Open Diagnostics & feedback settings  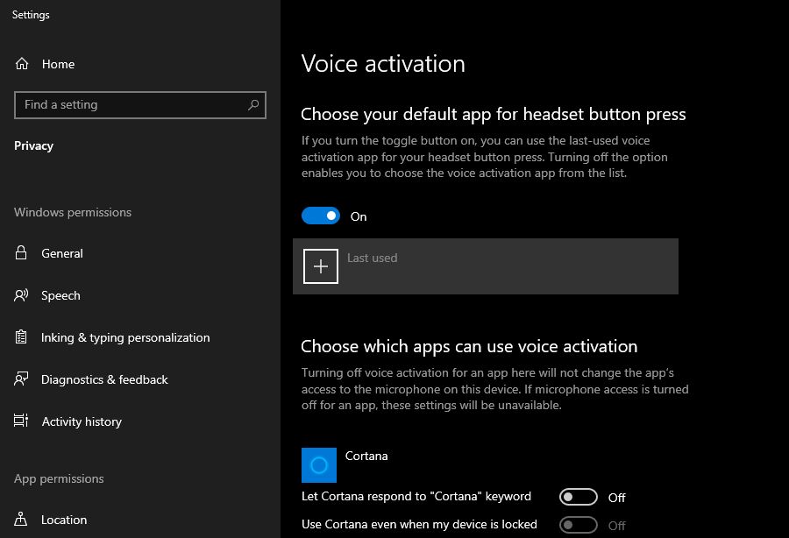pyautogui.click(x=104, y=379)
